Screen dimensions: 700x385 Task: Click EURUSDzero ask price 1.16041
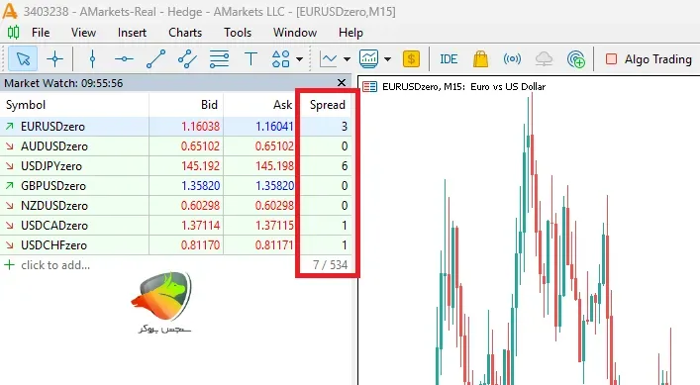coord(274,127)
